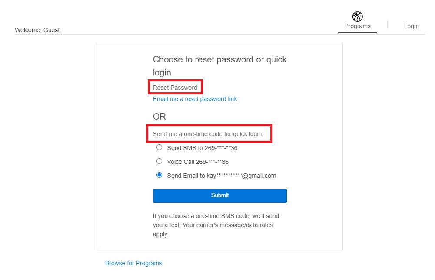Select the Send SMS radio button
435x280 pixels.
click(159, 147)
